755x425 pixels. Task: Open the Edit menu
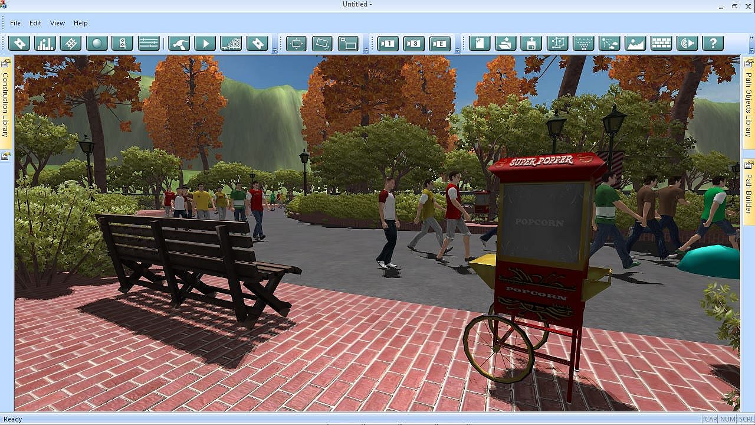(x=35, y=23)
